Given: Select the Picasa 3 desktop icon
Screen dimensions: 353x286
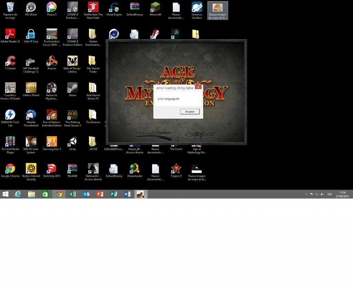Looking at the screenshot, I should 52,9.
